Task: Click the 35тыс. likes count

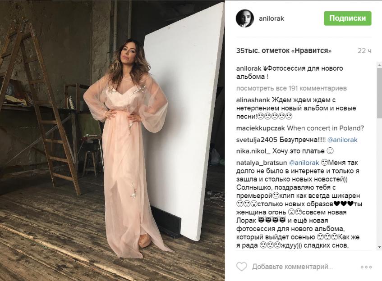Action: coord(284,51)
